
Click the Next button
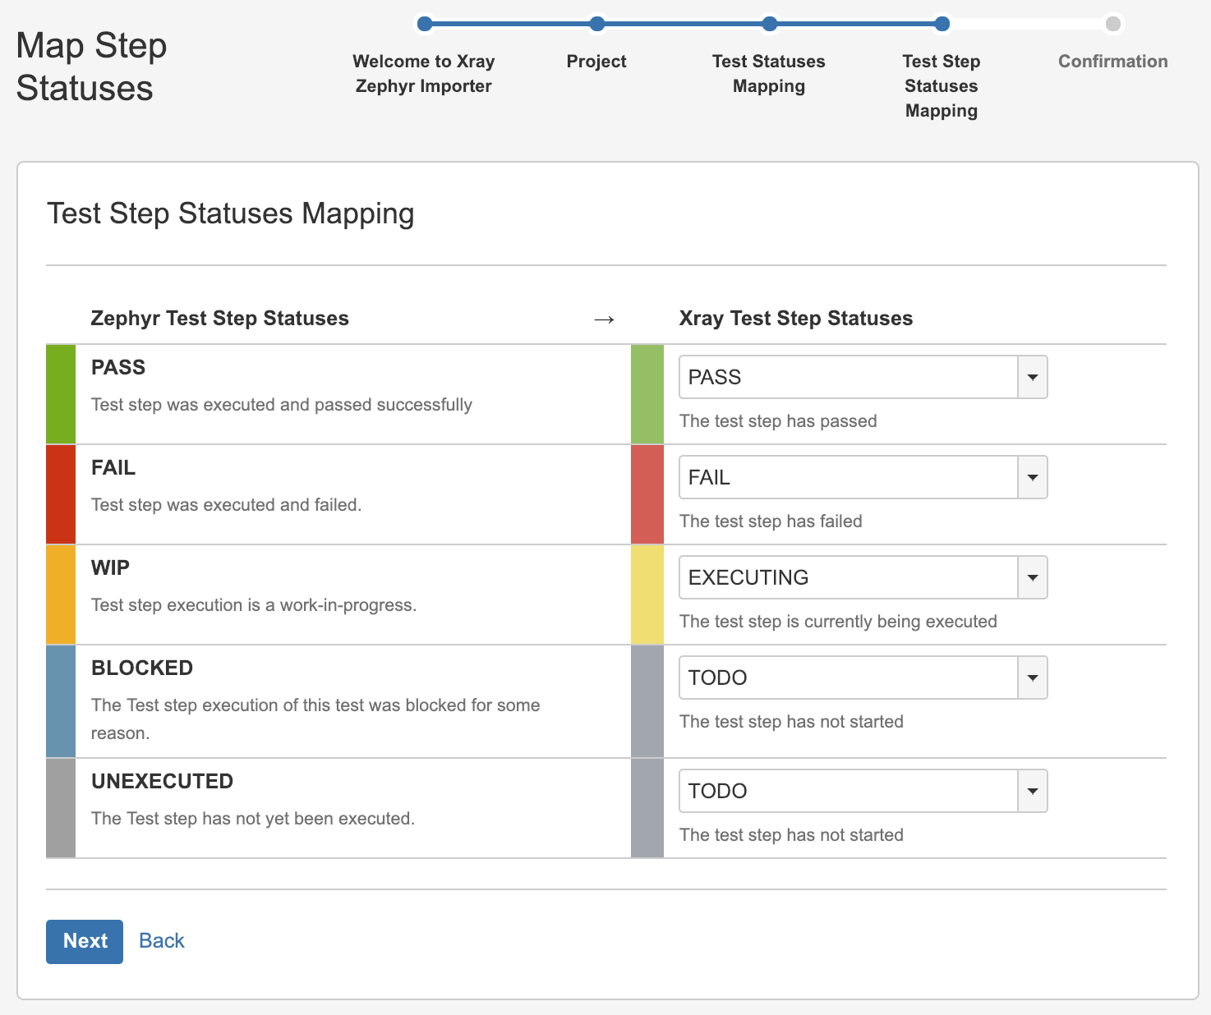tap(85, 941)
